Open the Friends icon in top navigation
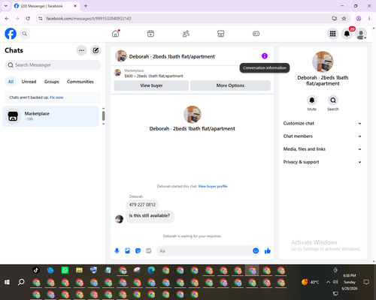The height and width of the screenshot is (300, 376). coord(186,34)
